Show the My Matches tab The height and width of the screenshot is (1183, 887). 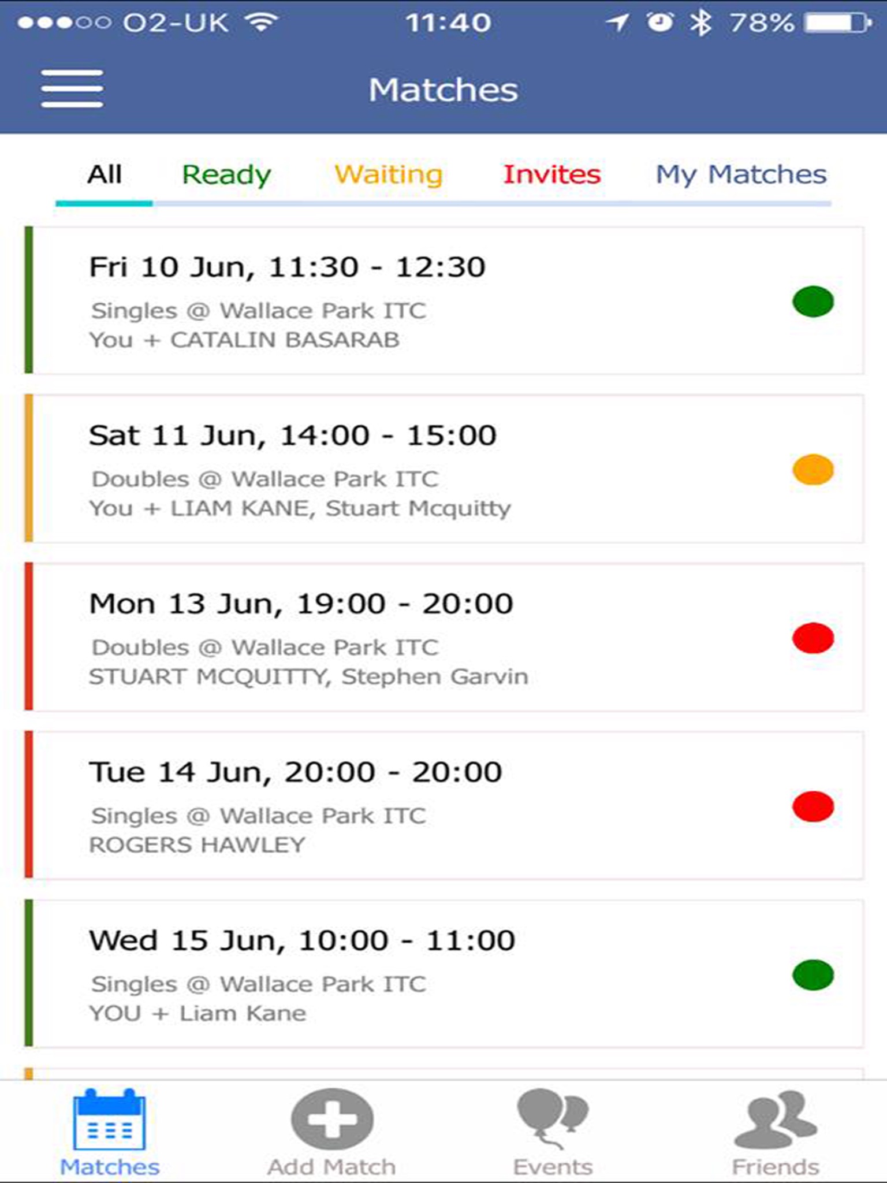[x=741, y=174]
